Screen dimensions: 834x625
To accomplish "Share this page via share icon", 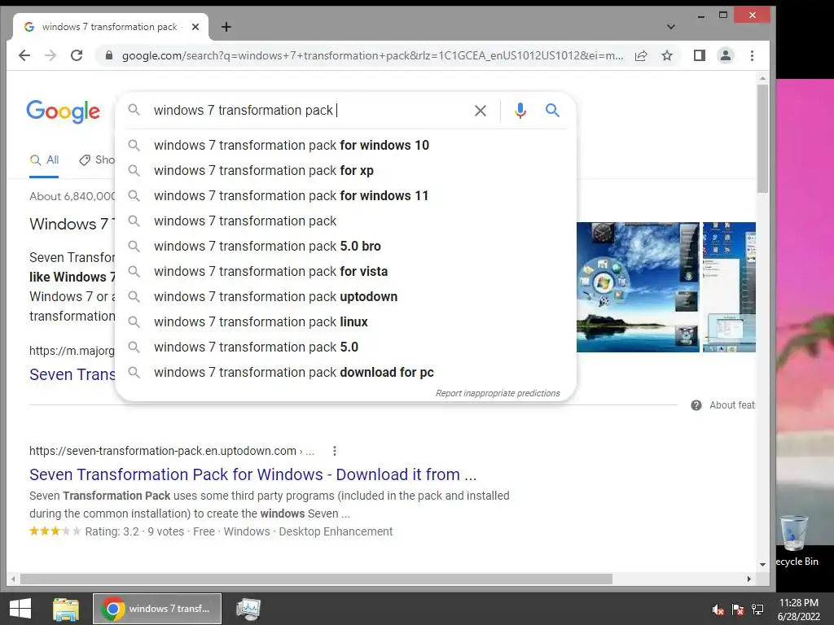I will [641, 55].
